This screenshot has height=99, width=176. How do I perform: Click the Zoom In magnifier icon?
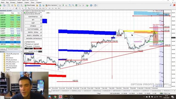pyautogui.click(x=70, y=5)
